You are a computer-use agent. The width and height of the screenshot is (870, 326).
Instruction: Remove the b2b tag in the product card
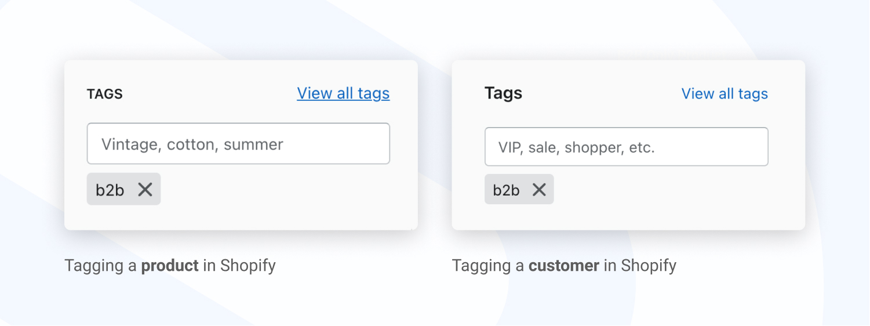coord(145,189)
